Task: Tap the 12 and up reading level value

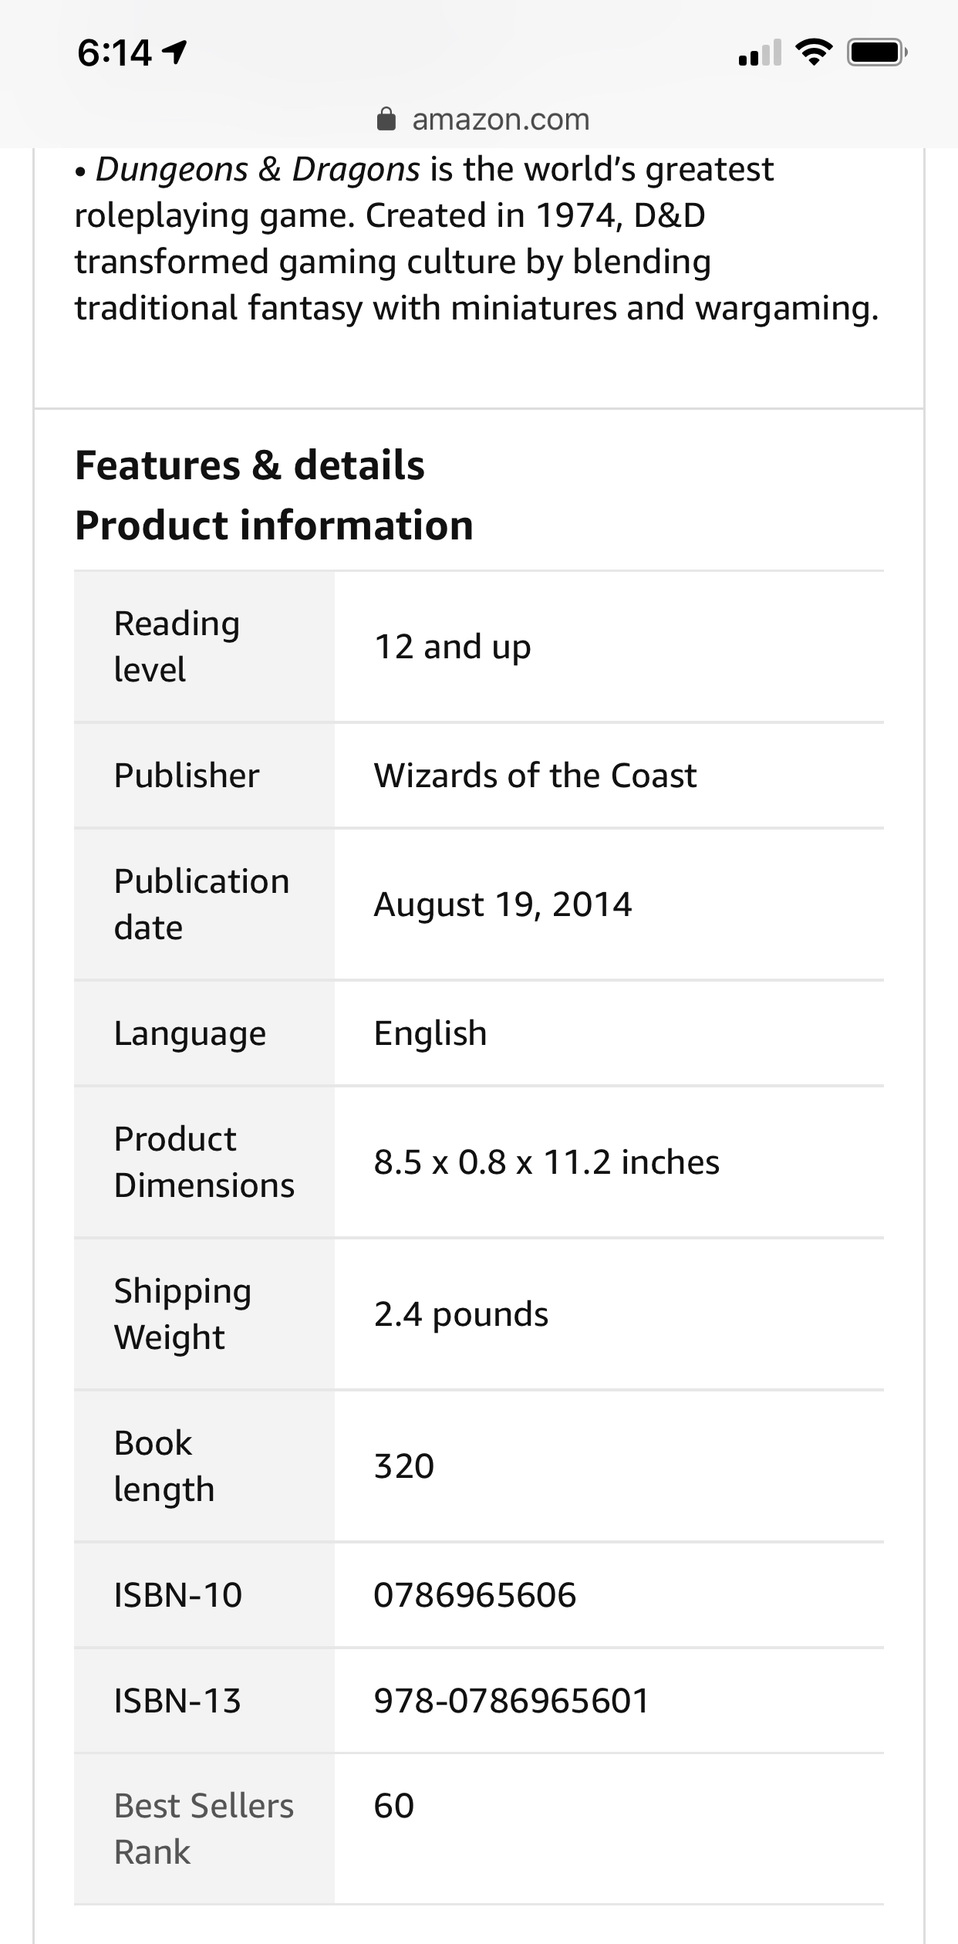Action: [x=453, y=647]
